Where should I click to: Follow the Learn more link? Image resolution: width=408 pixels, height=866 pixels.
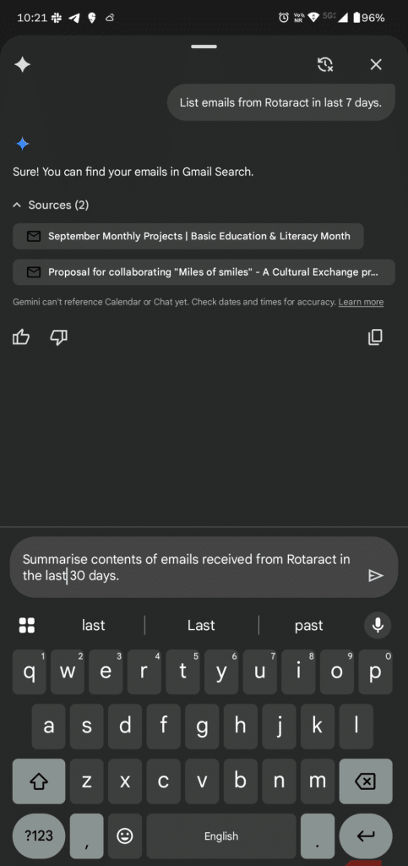[362, 302]
